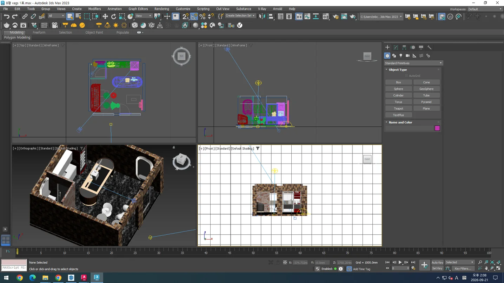Click the magenta object color swatch
This screenshot has width=504, height=283.
tap(437, 128)
